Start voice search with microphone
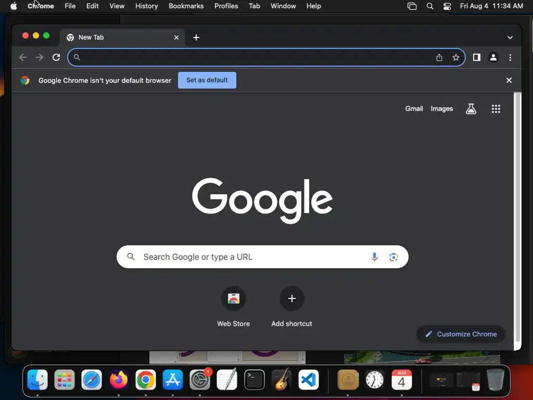Screen dimensions: 533x400 [374, 257]
